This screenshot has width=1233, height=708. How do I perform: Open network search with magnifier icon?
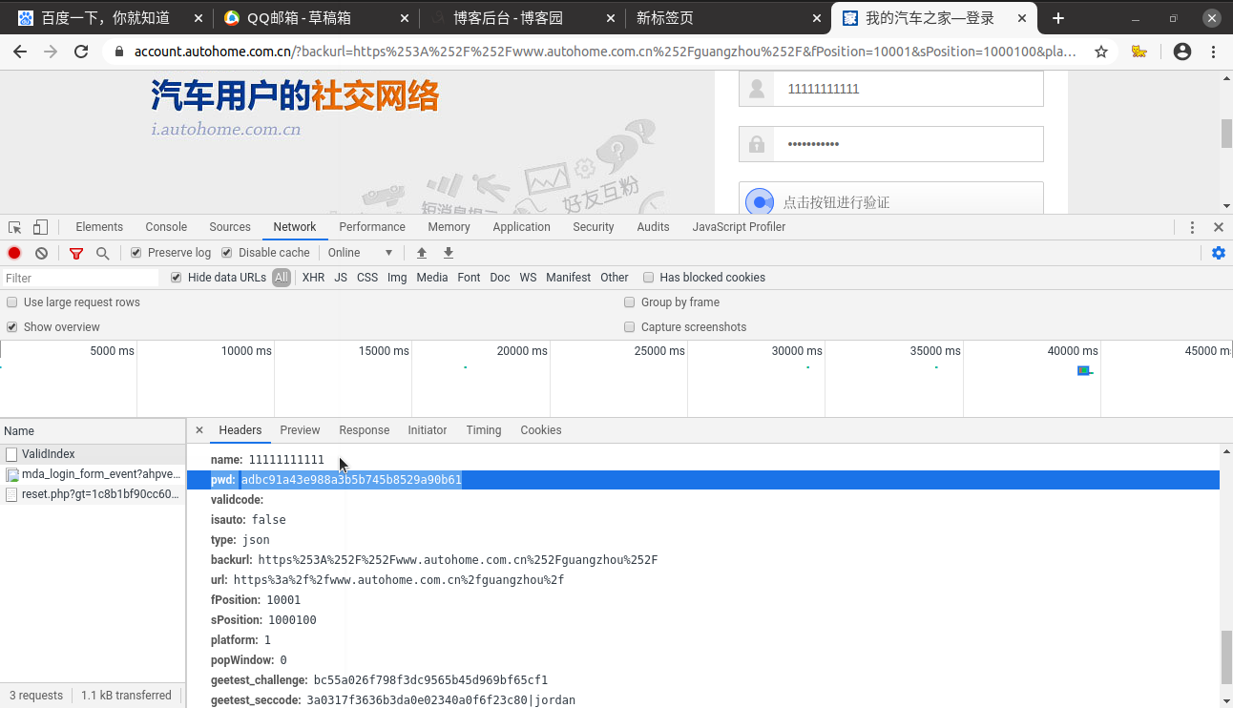tap(102, 253)
